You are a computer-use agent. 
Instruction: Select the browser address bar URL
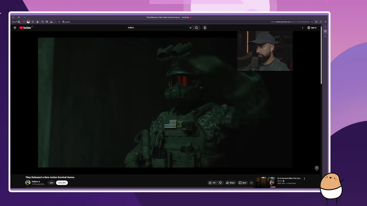click(x=290, y=22)
